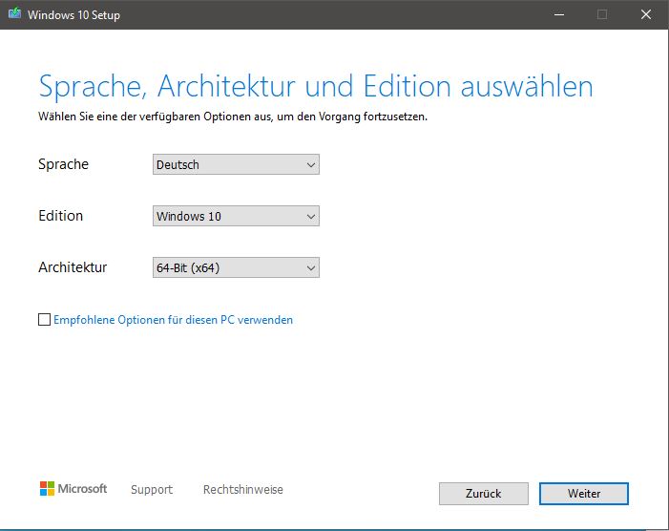Click the heading 'Sprache, Architektur und Edition auswählen'
Viewport: 669px width, 531px height.
click(316, 87)
